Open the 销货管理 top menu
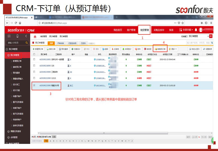This screenshot has height=151, width=218. 144,30
